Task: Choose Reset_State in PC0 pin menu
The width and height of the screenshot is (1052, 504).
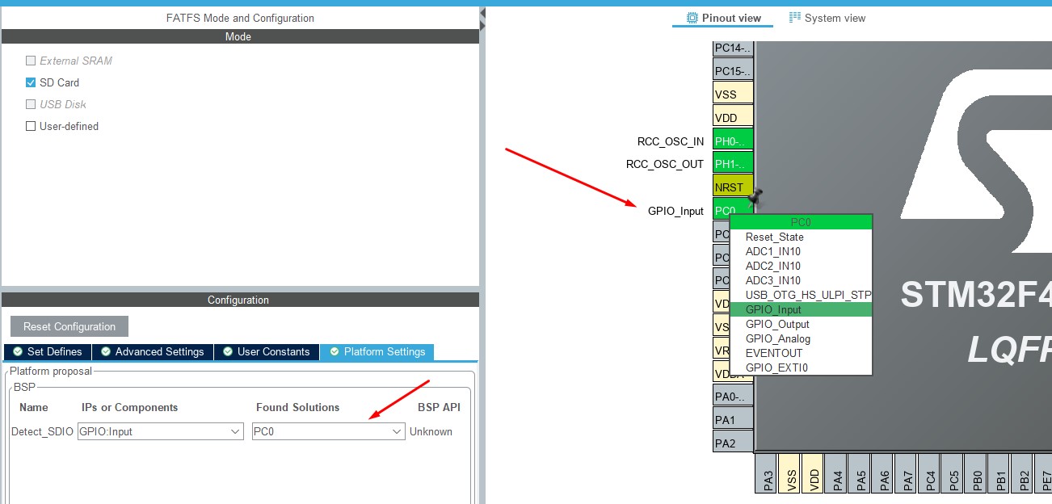Action: 774,237
